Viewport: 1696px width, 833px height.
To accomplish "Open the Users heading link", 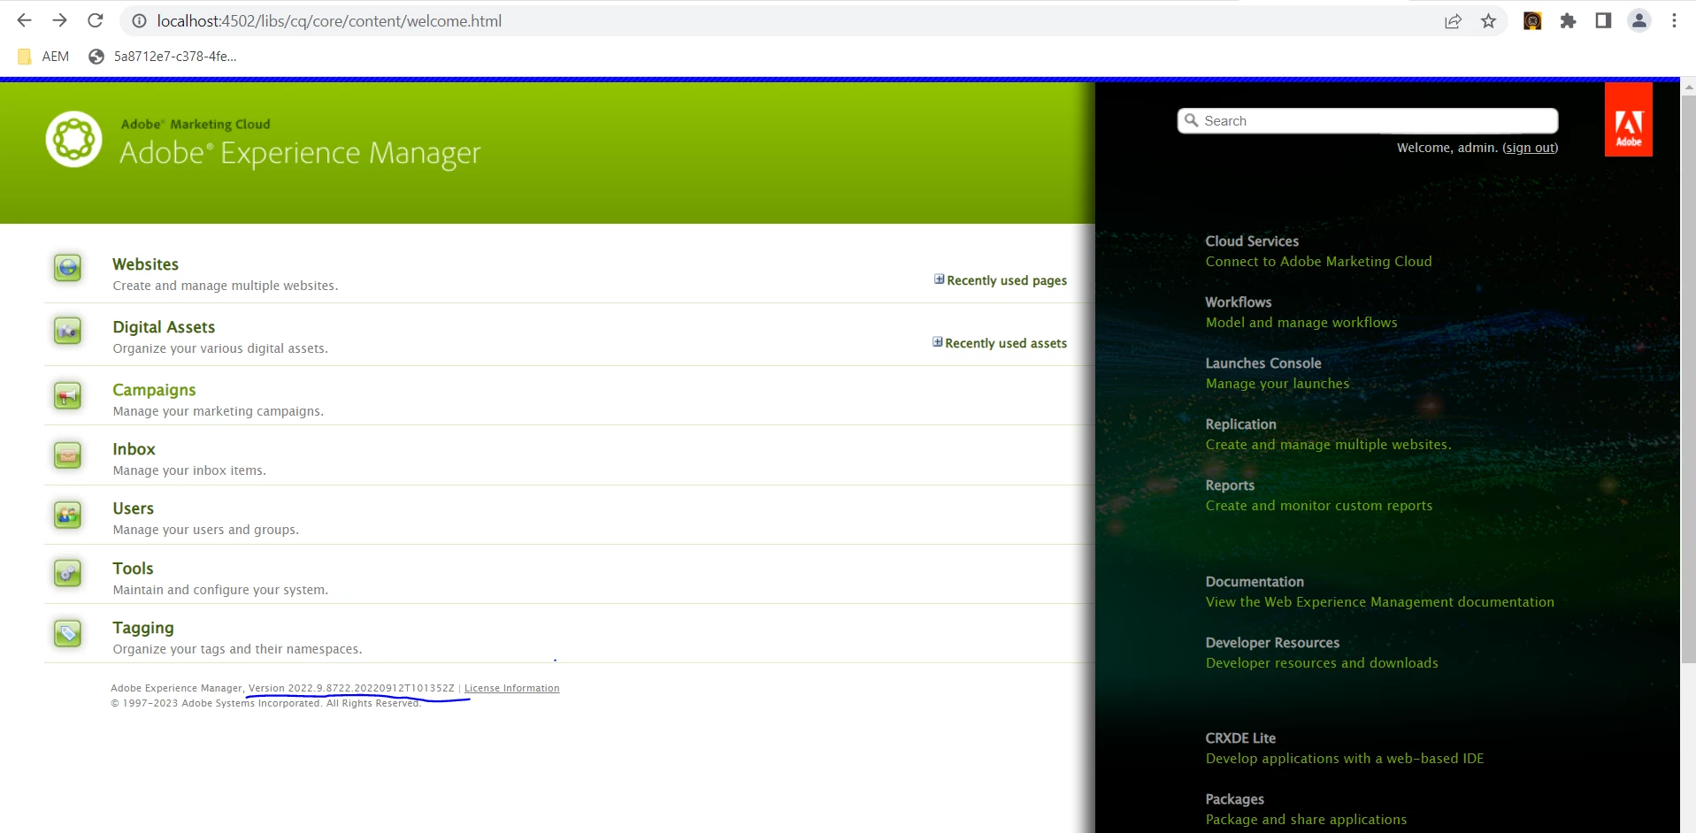I will (x=133, y=508).
